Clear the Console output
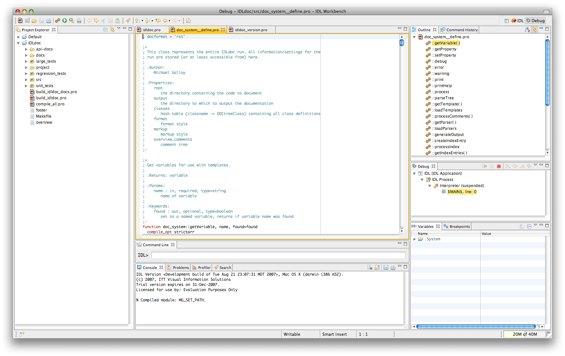The width and height of the screenshot is (565, 356). (x=370, y=267)
